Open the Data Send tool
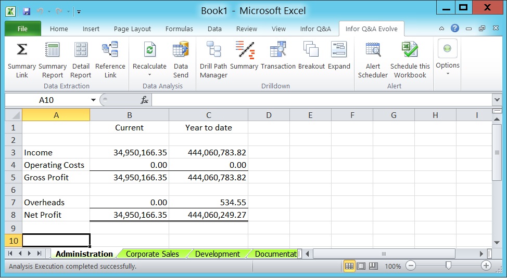 tap(181, 50)
